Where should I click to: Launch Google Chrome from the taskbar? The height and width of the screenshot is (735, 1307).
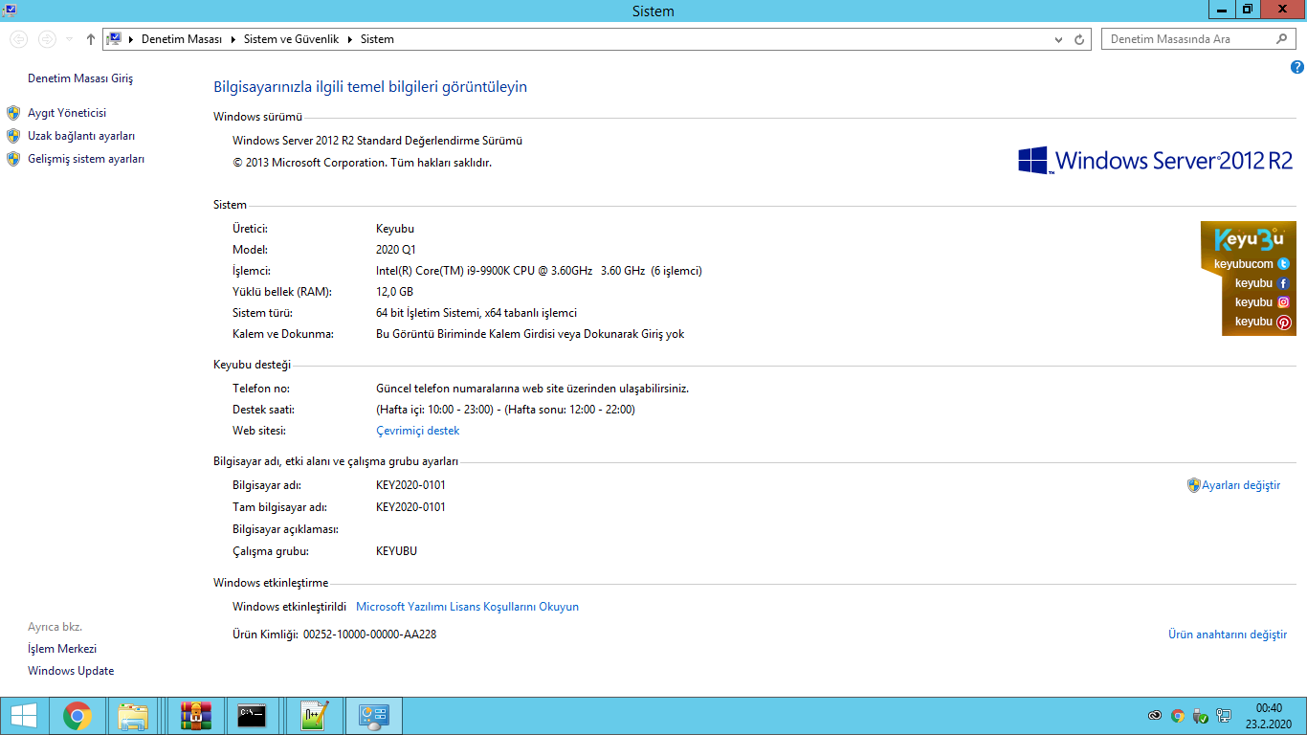[x=78, y=716]
